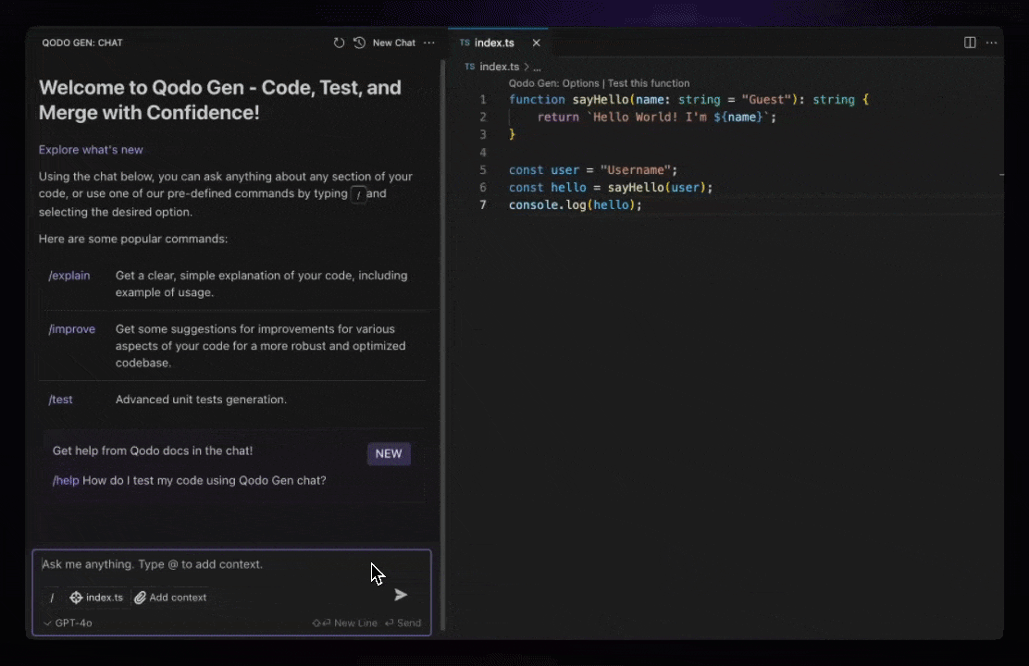Click Add context paperclip button

(170, 598)
